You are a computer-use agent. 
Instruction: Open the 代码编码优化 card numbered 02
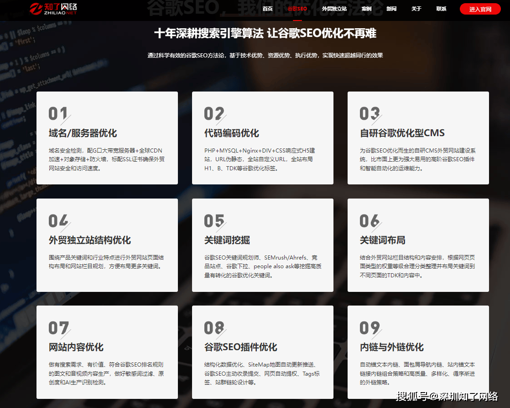(x=263, y=138)
